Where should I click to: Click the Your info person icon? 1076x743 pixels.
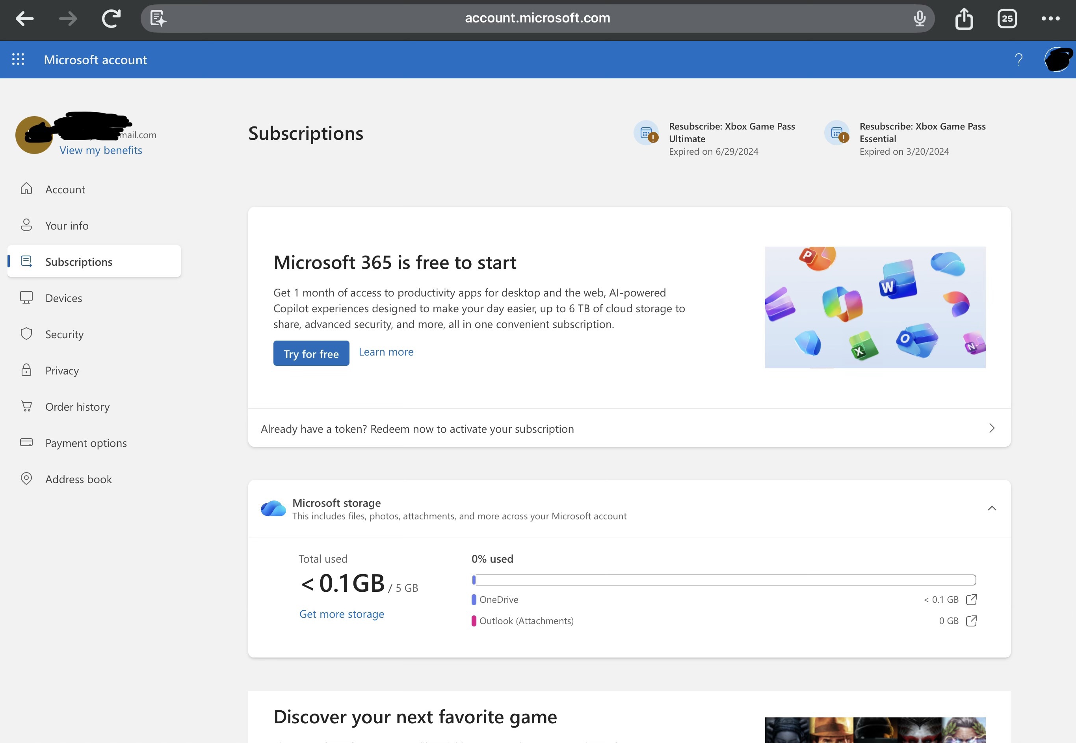26,225
